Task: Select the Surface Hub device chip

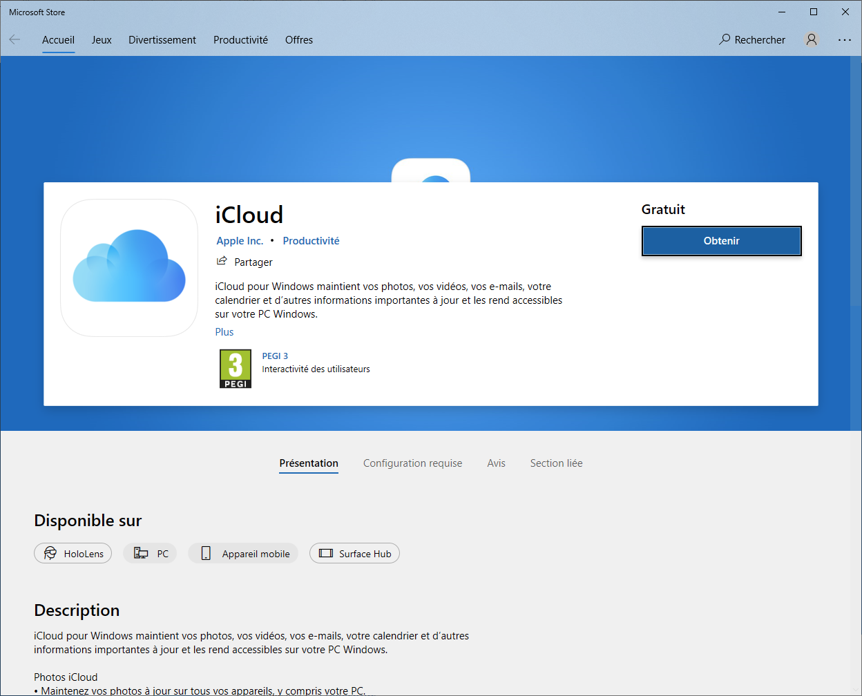Action: [x=354, y=553]
